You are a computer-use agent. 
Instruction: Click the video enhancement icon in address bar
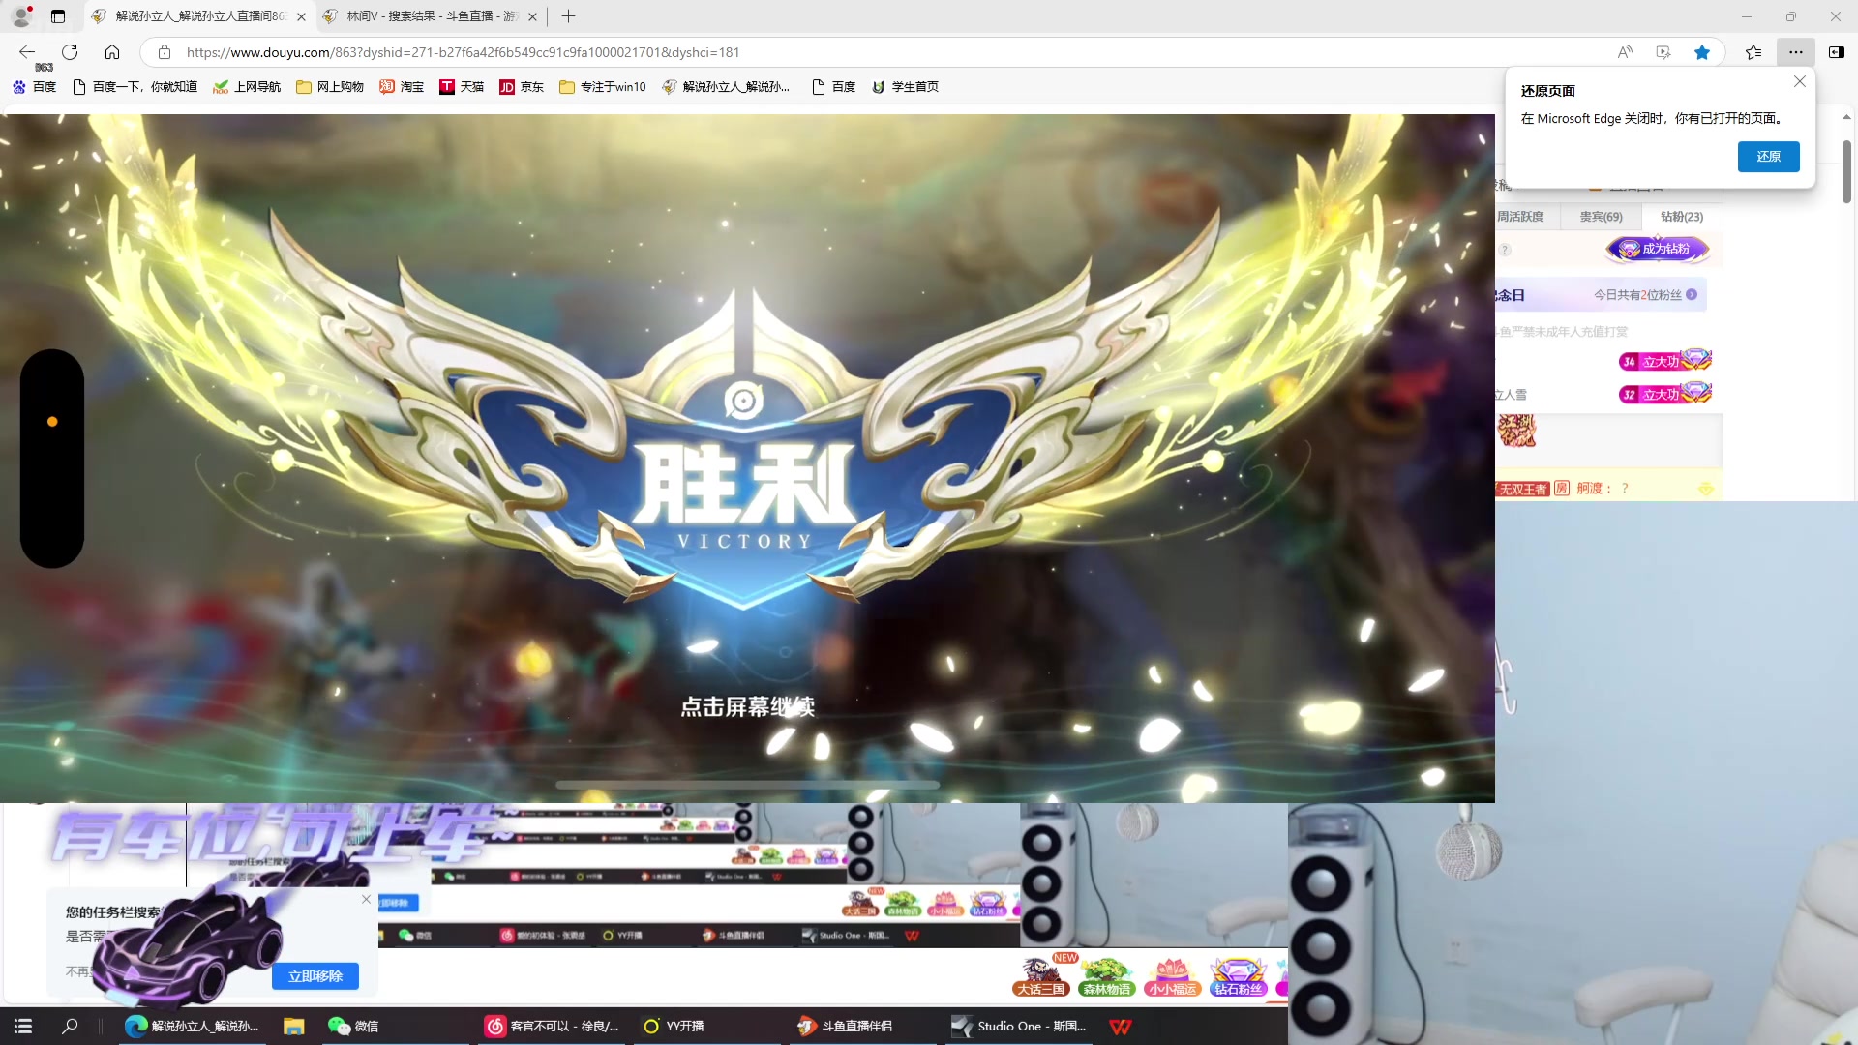1663,52
